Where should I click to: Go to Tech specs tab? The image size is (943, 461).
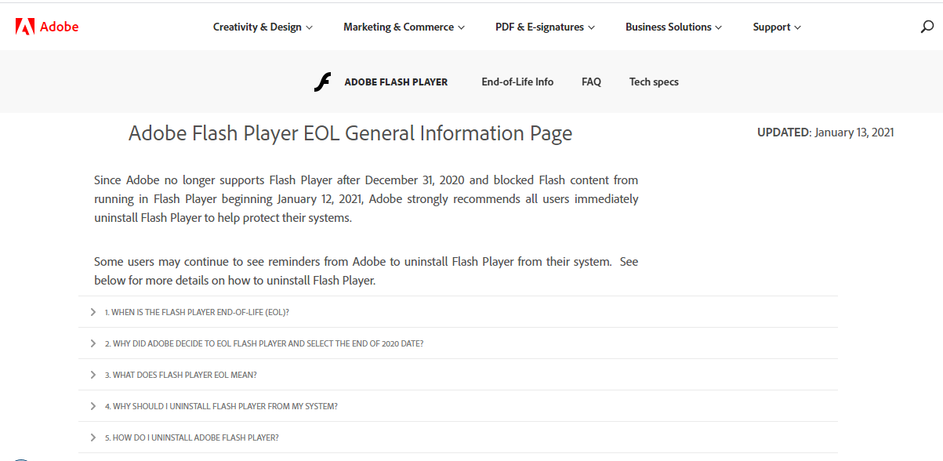[654, 82]
